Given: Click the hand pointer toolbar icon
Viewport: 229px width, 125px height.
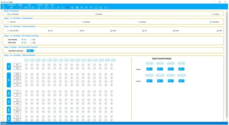Looking at the screenshot, I should pos(91,7).
